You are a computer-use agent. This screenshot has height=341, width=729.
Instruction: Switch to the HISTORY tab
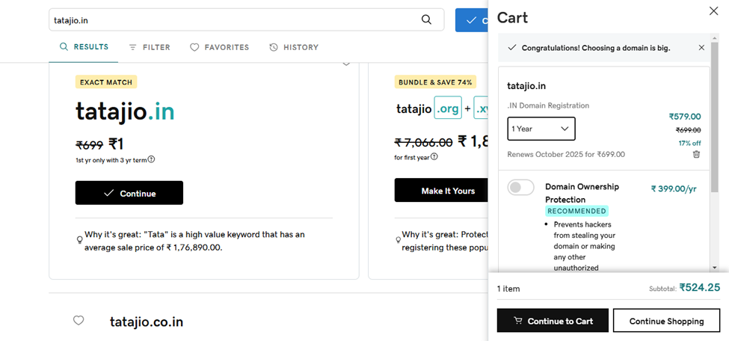294,47
